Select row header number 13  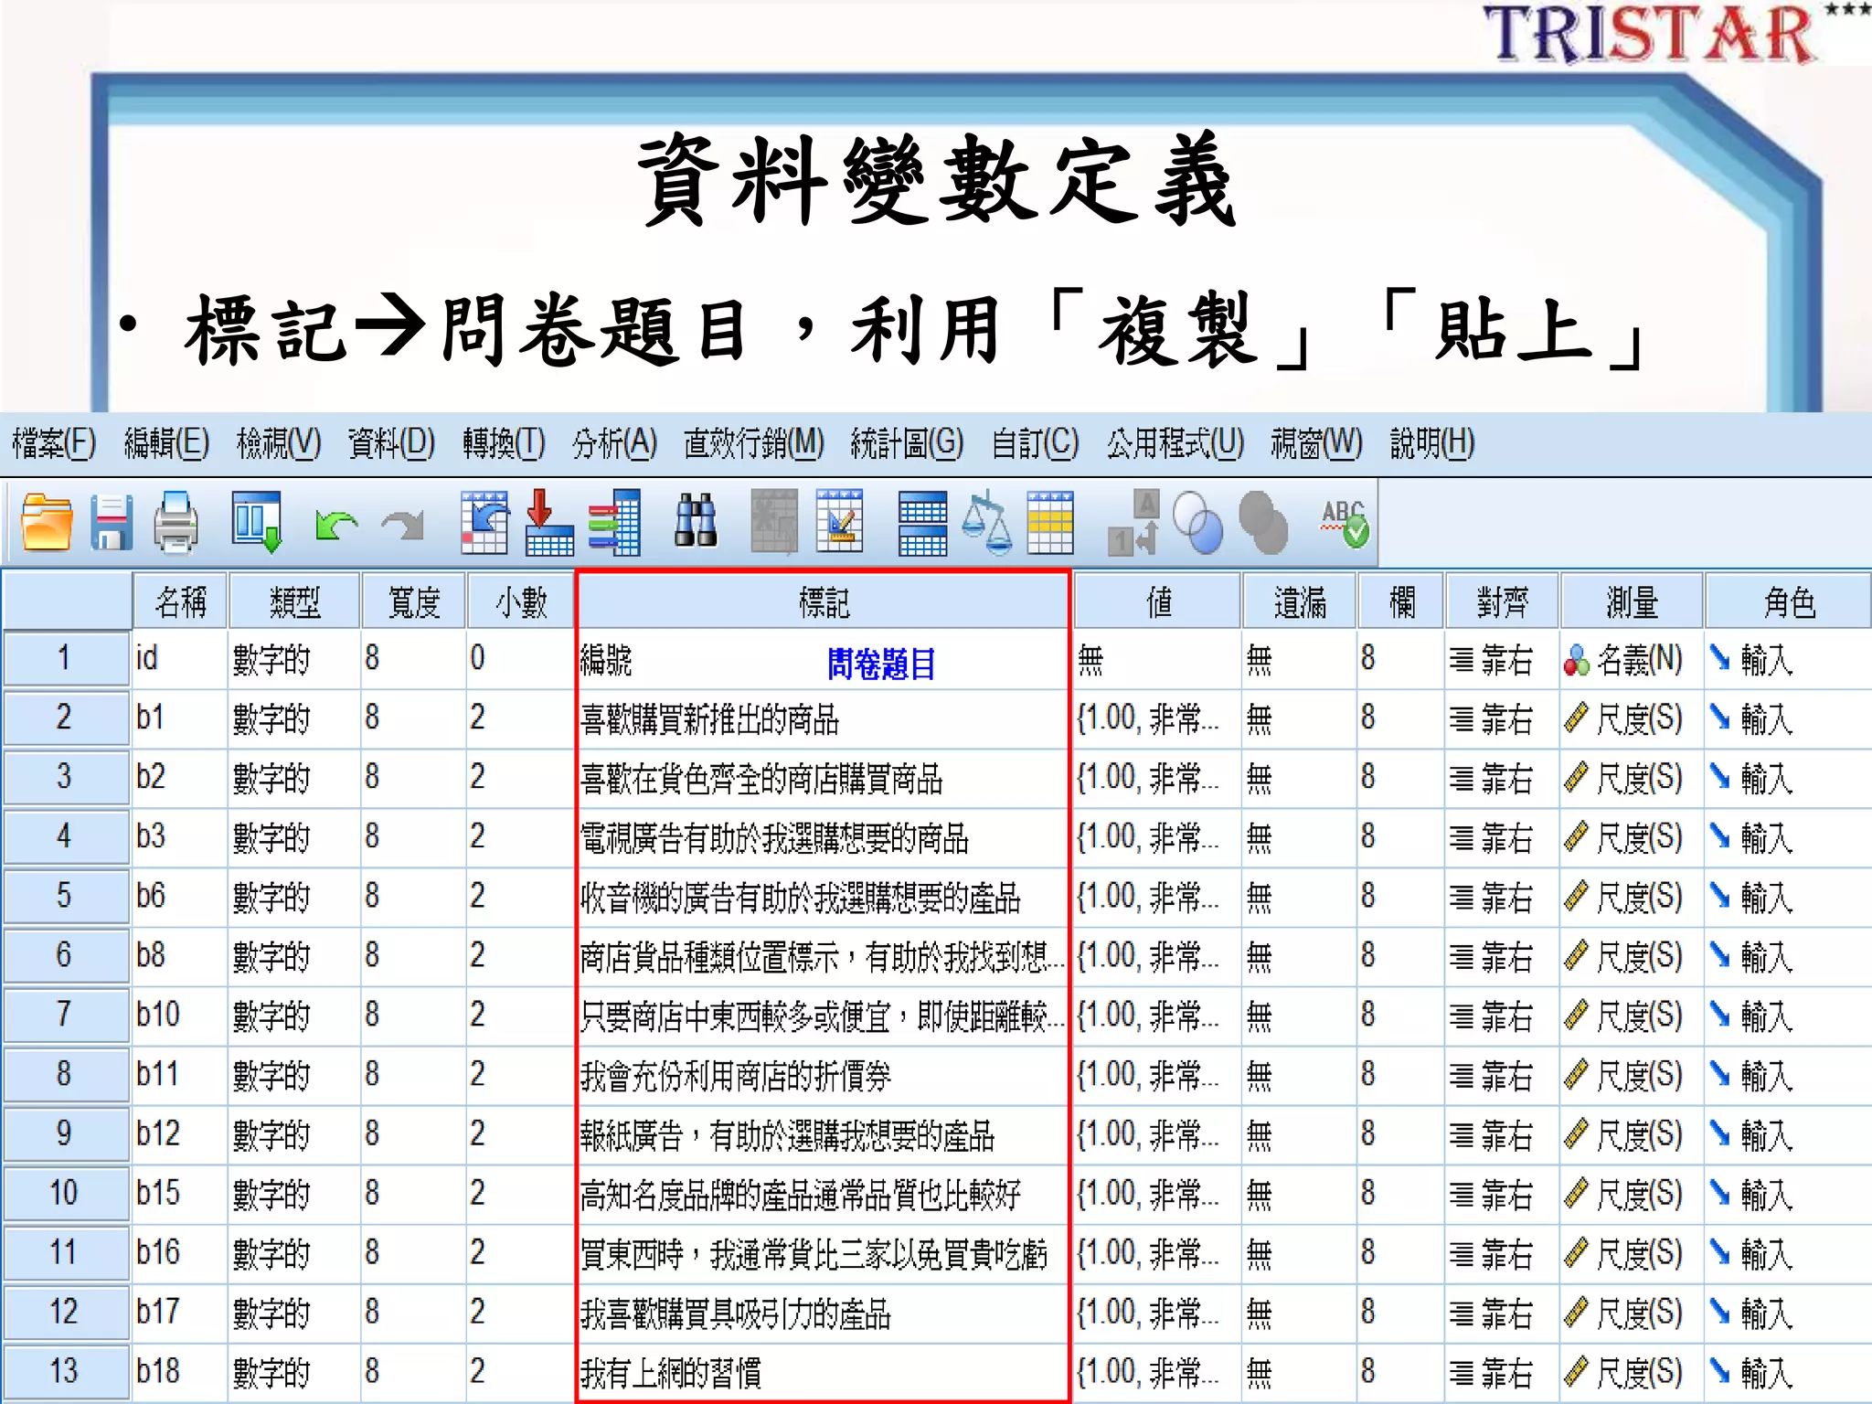coord(65,1371)
